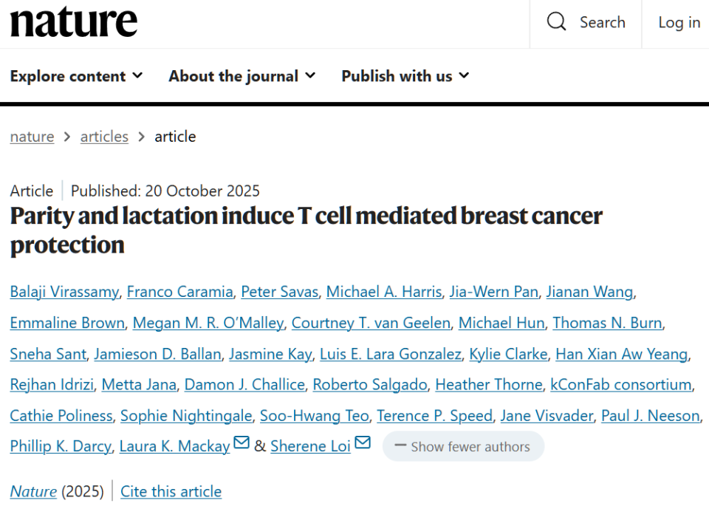Click envelope icon next to Sherene Loi

tap(362, 442)
